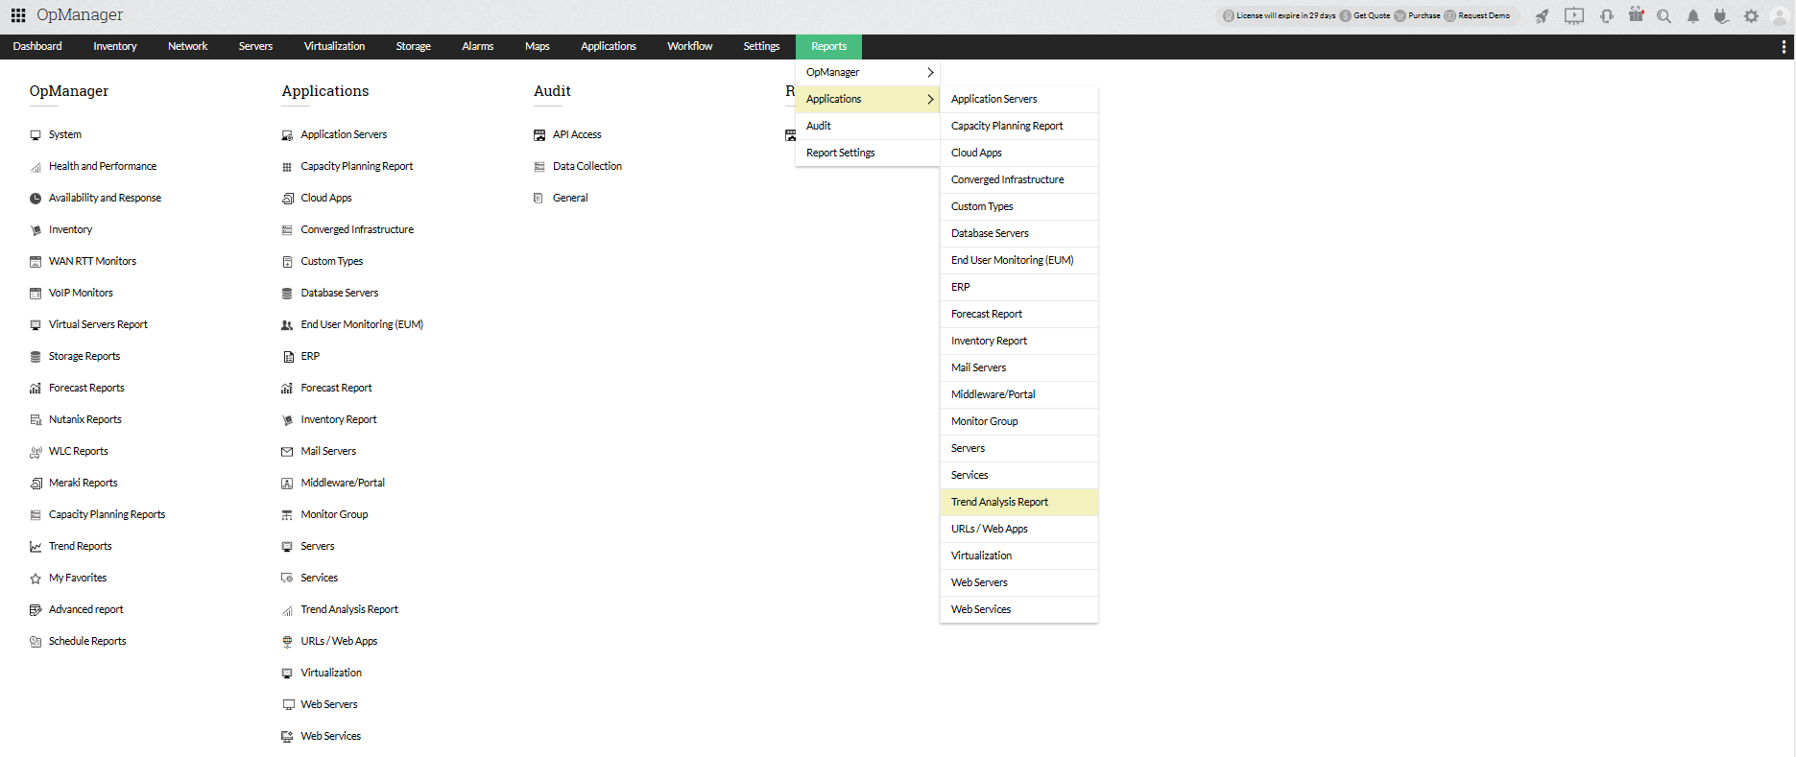Click the icon beside Data Collection

click(539, 167)
